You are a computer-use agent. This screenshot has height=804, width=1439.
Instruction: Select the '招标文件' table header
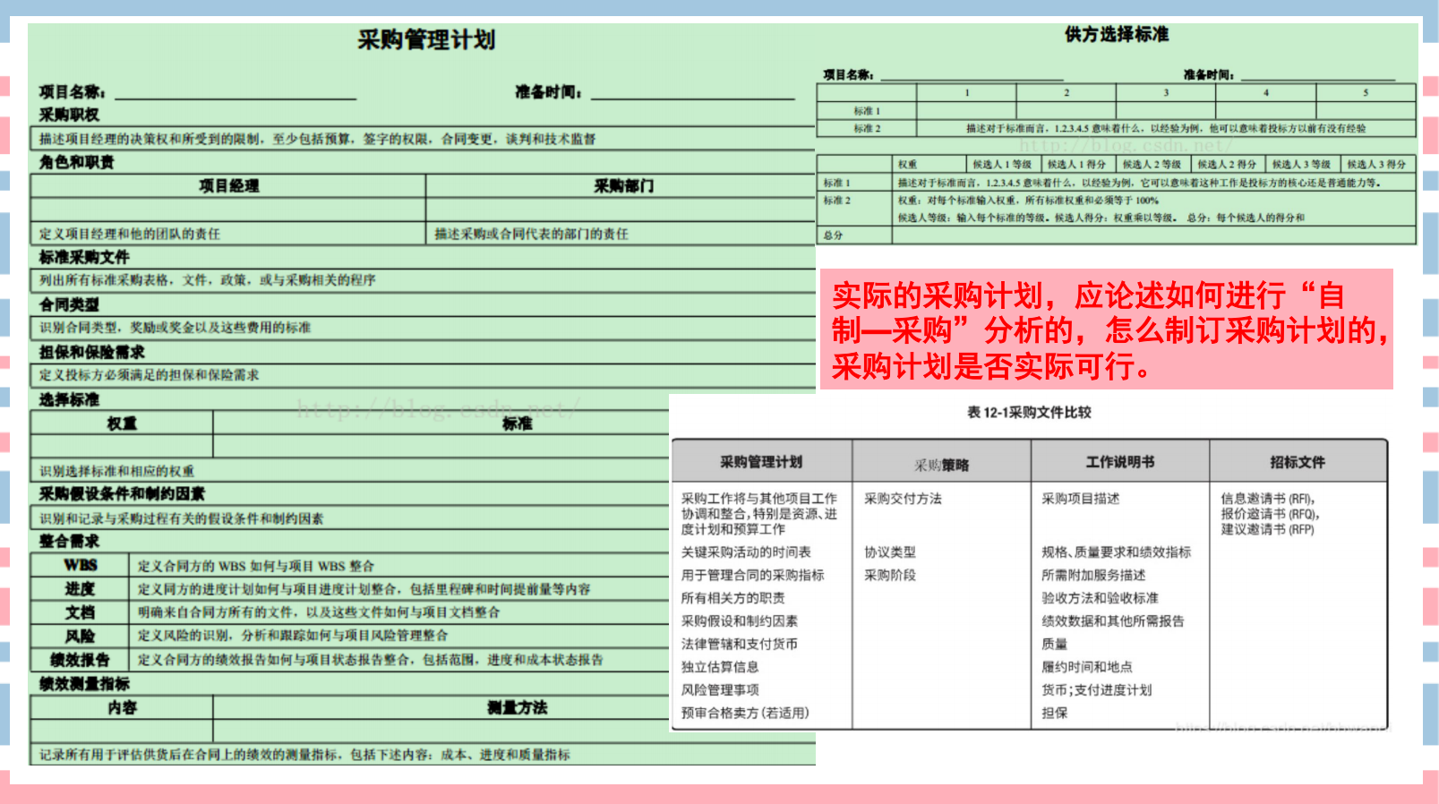pos(1298,462)
